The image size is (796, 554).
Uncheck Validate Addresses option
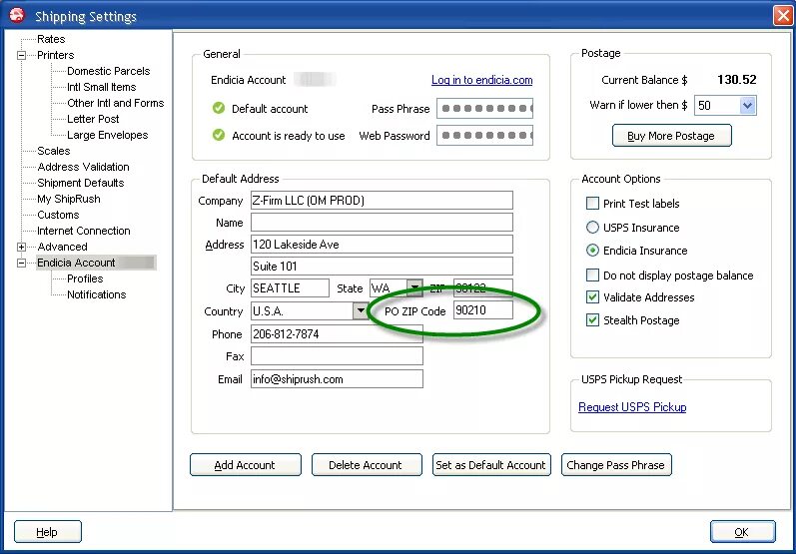point(592,297)
